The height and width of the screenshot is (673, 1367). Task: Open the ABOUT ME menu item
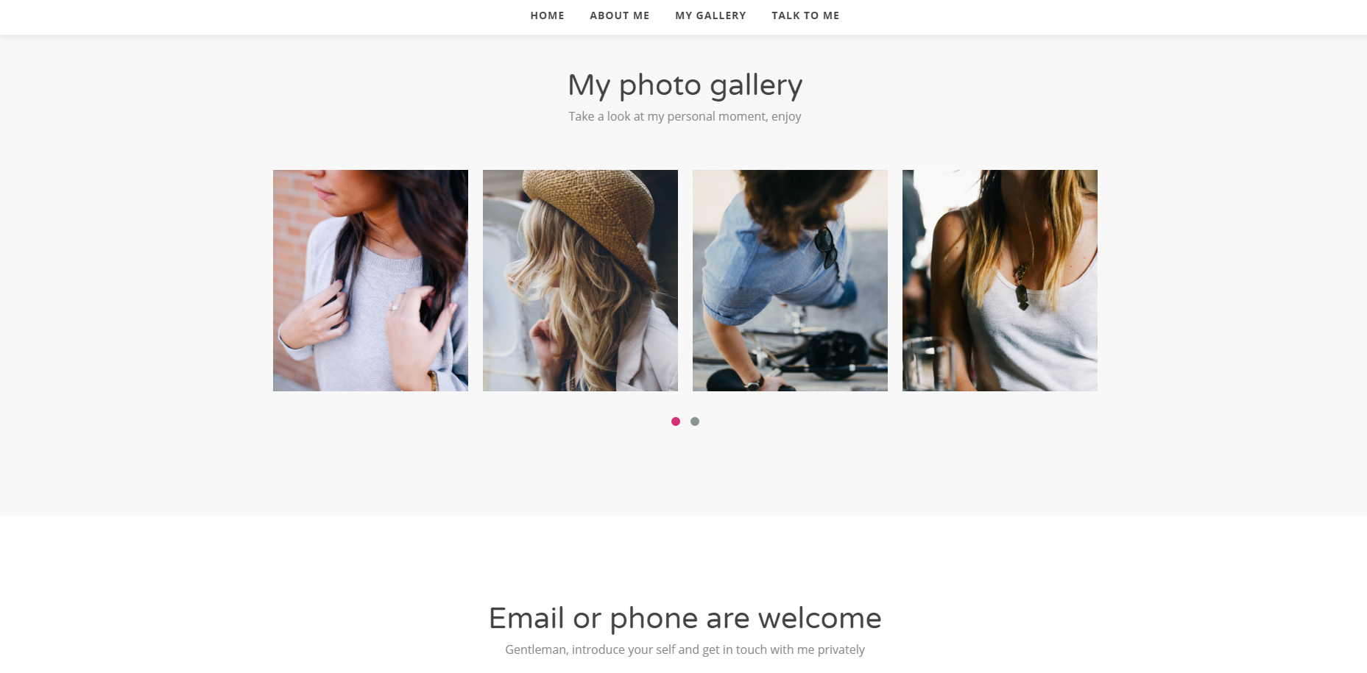pos(619,15)
